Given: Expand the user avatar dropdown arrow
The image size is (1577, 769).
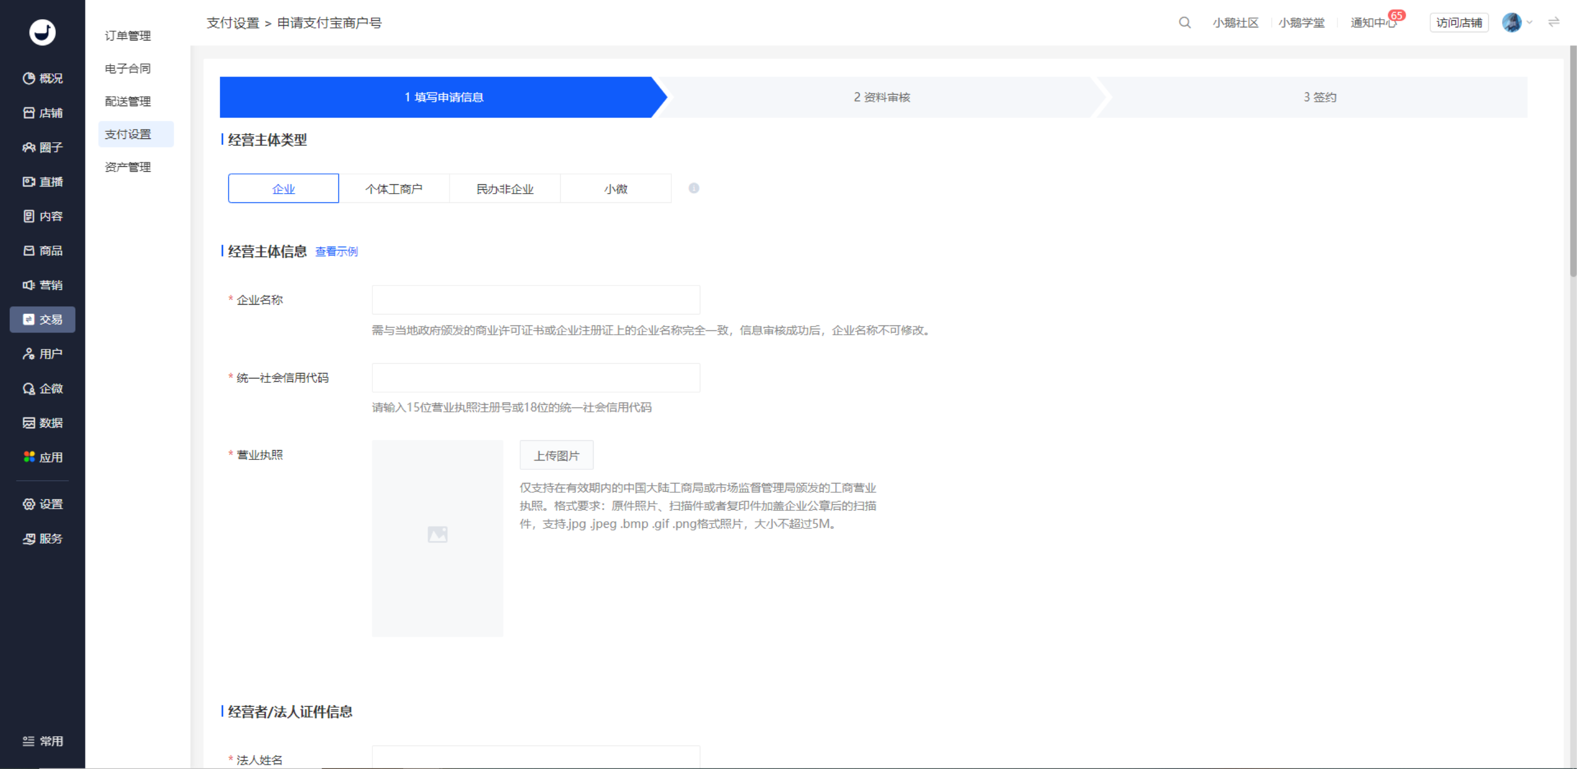Looking at the screenshot, I should [x=1529, y=22].
